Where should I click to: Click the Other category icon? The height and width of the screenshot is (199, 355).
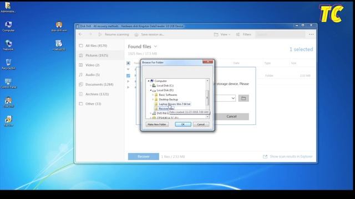(x=81, y=104)
